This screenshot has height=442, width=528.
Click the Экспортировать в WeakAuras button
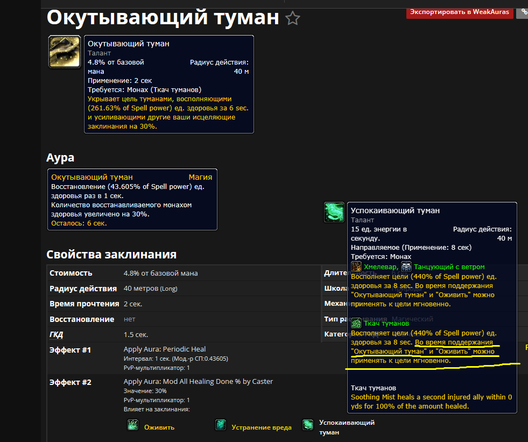tap(459, 11)
